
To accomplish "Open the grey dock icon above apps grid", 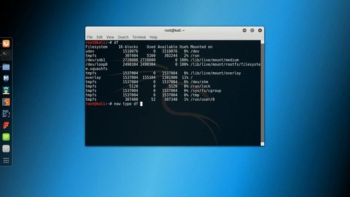I will point(6,148).
